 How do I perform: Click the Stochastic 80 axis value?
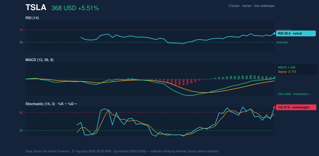tap(21, 113)
